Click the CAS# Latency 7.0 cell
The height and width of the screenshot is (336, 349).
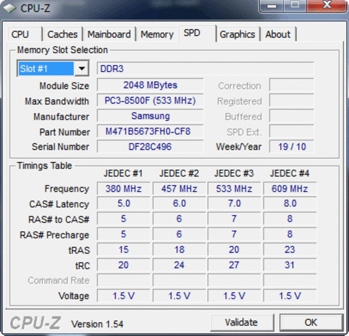(x=234, y=203)
